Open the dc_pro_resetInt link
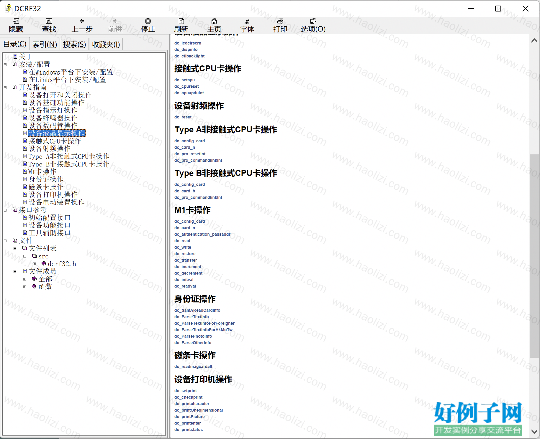The height and width of the screenshot is (439, 540). click(x=190, y=154)
